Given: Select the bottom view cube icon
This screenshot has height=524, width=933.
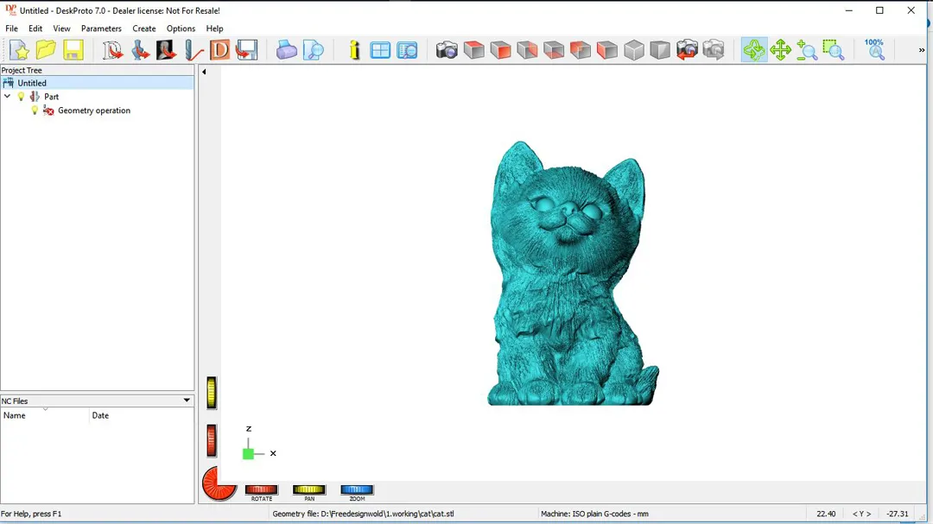Looking at the screenshot, I should click(554, 50).
